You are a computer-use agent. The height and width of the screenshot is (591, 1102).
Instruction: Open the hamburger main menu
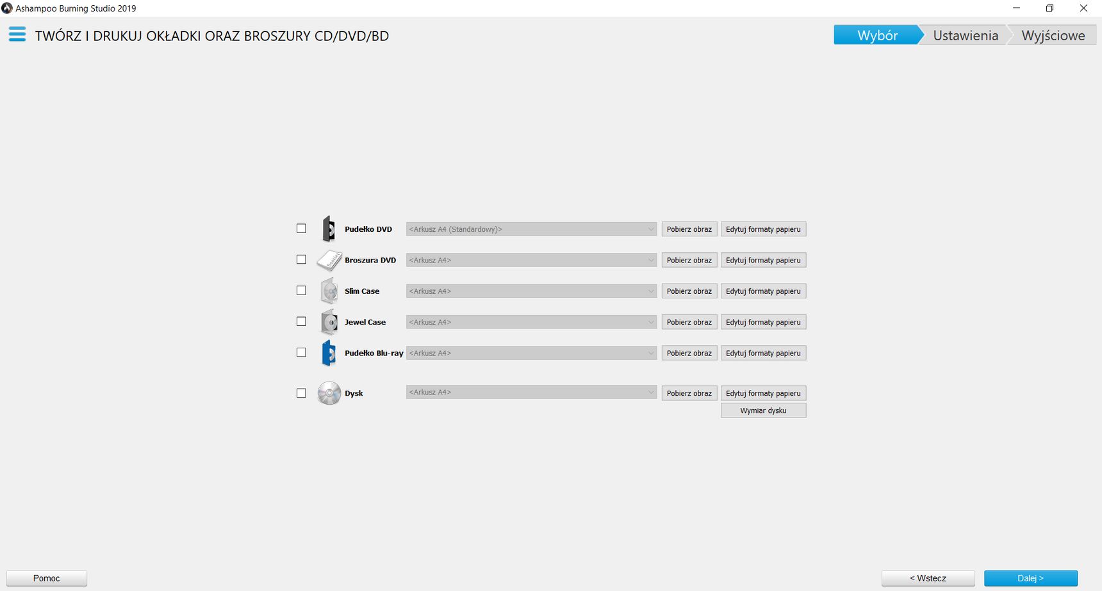[17, 34]
